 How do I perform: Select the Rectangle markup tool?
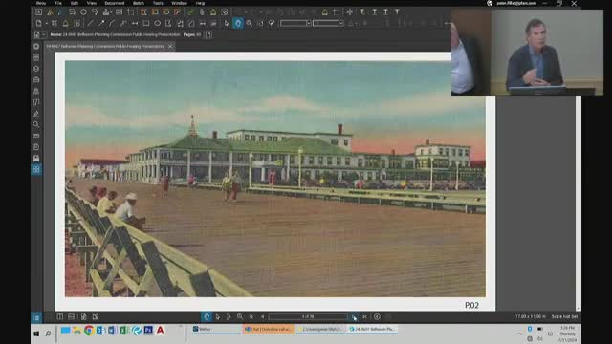coord(146,23)
